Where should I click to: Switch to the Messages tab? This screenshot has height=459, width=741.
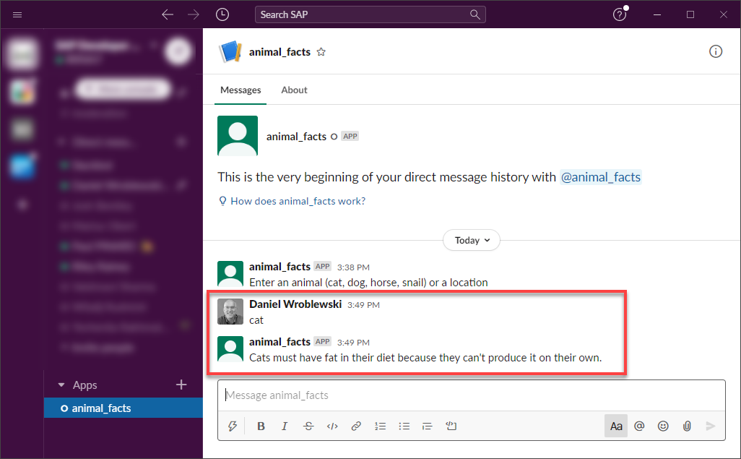(240, 90)
